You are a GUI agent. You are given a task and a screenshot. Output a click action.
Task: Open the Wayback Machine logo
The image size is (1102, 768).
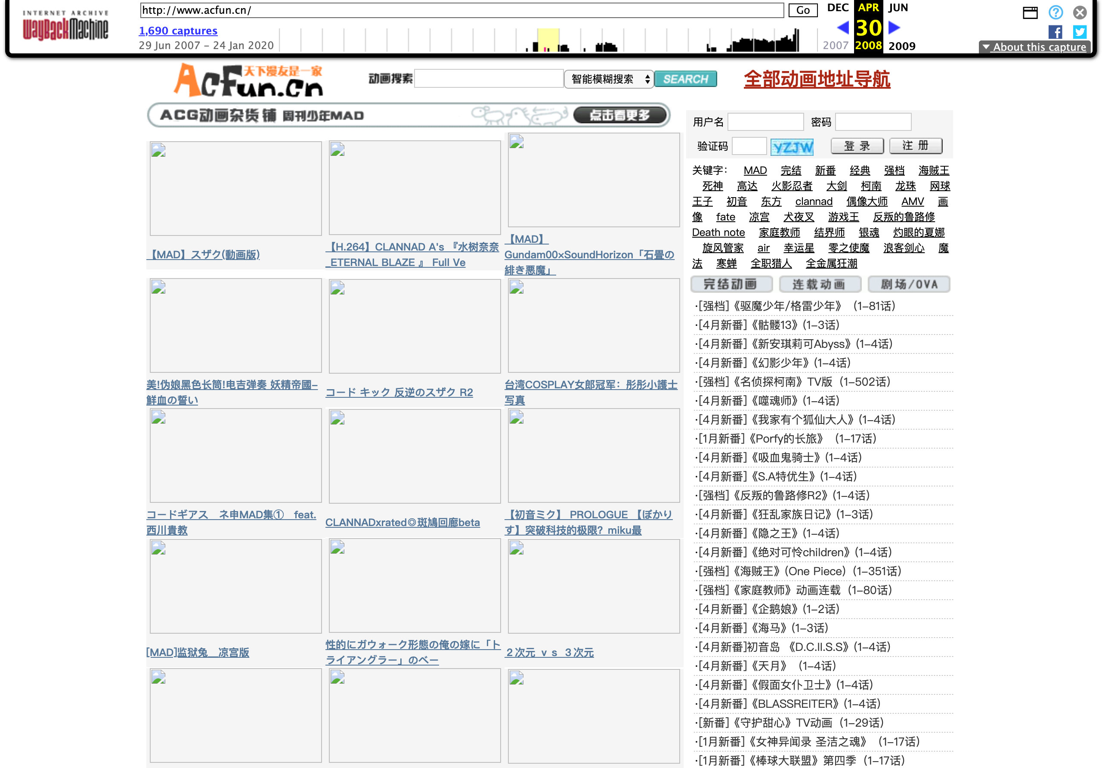coord(65,26)
